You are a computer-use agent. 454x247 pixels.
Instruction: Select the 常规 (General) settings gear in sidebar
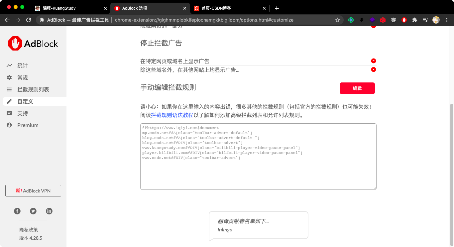pos(22,77)
